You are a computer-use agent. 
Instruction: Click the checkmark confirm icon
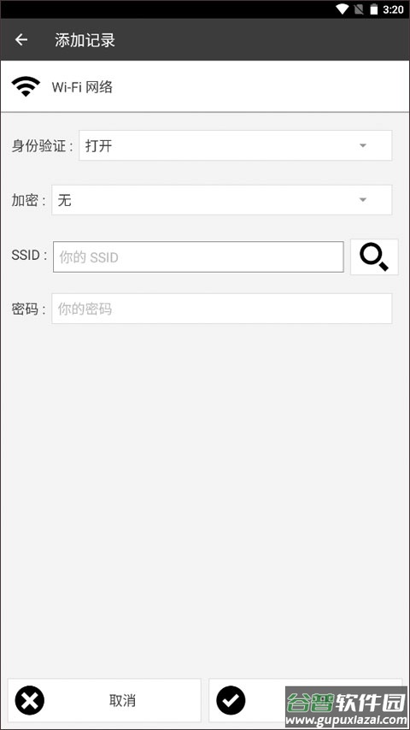[231, 700]
